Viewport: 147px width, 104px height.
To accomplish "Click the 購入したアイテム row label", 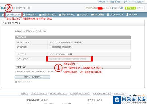I will [x=24, y=42].
